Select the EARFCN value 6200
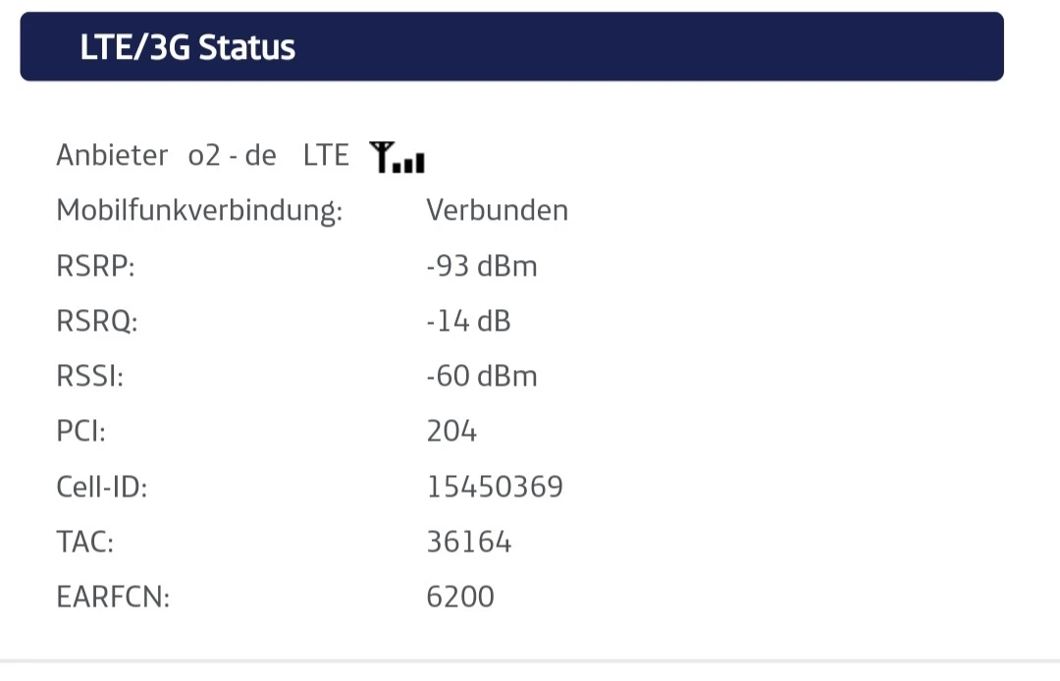The height and width of the screenshot is (681, 1060). [x=460, y=597]
